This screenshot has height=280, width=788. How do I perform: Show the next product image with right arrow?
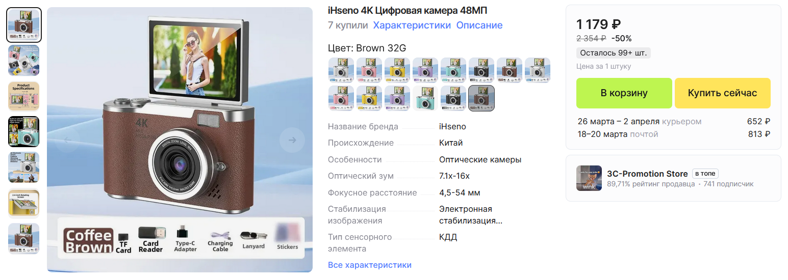tap(292, 140)
